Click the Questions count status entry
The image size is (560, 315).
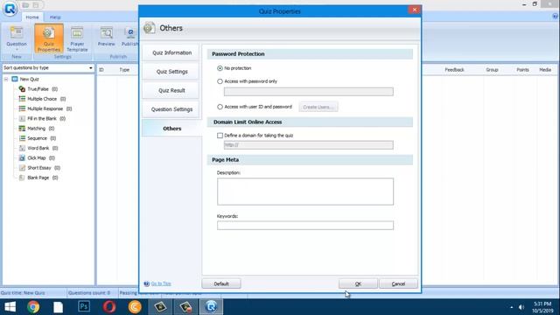[x=89, y=293]
